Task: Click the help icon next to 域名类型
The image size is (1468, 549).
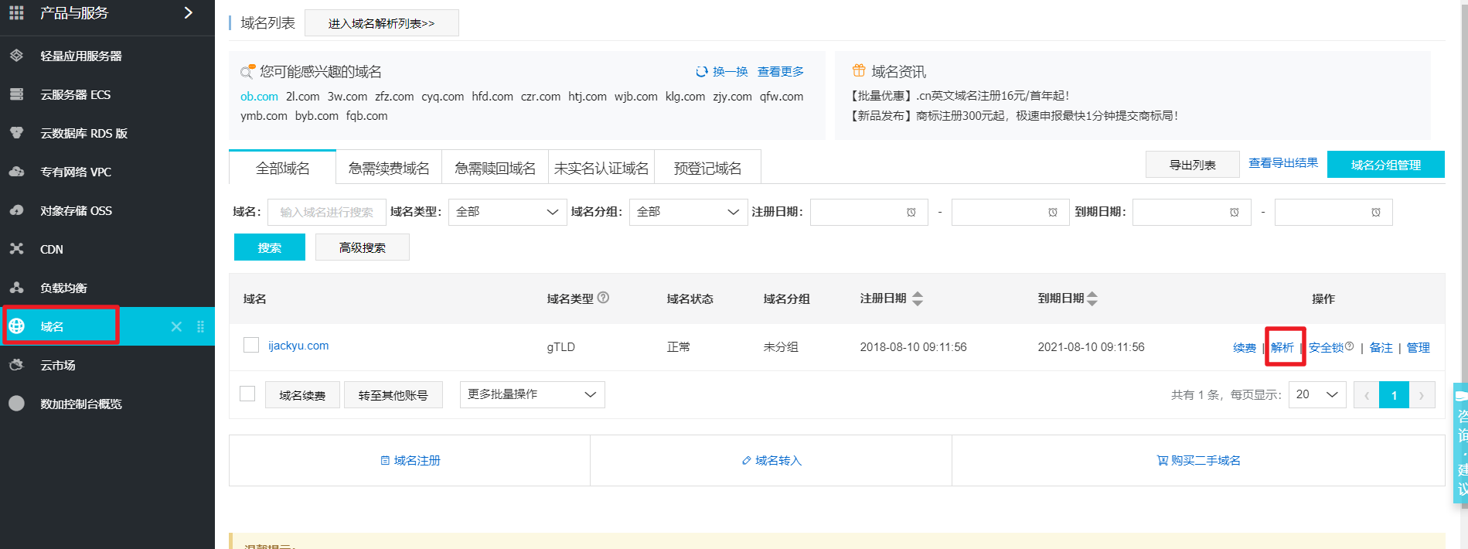Action: point(604,298)
